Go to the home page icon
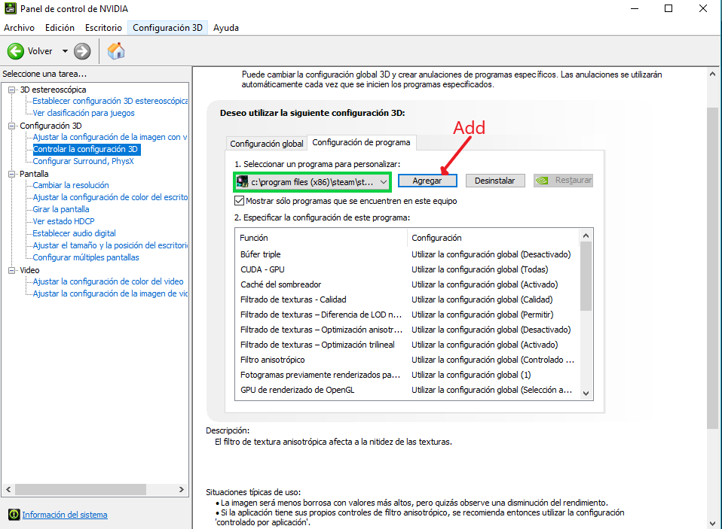The height and width of the screenshot is (529, 722). click(x=116, y=51)
